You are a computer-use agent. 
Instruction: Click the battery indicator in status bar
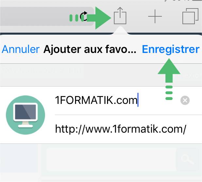197,0
